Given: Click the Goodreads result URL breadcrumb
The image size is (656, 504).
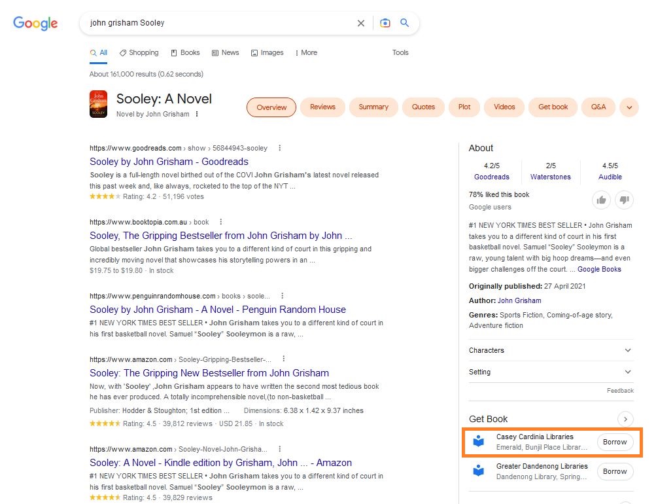Looking at the screenshot, I should click(178, 148).
